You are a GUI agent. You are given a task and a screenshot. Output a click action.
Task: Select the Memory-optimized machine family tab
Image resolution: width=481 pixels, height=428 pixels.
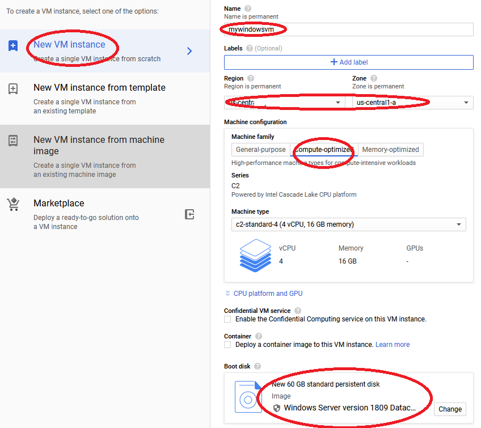[390, 150]
